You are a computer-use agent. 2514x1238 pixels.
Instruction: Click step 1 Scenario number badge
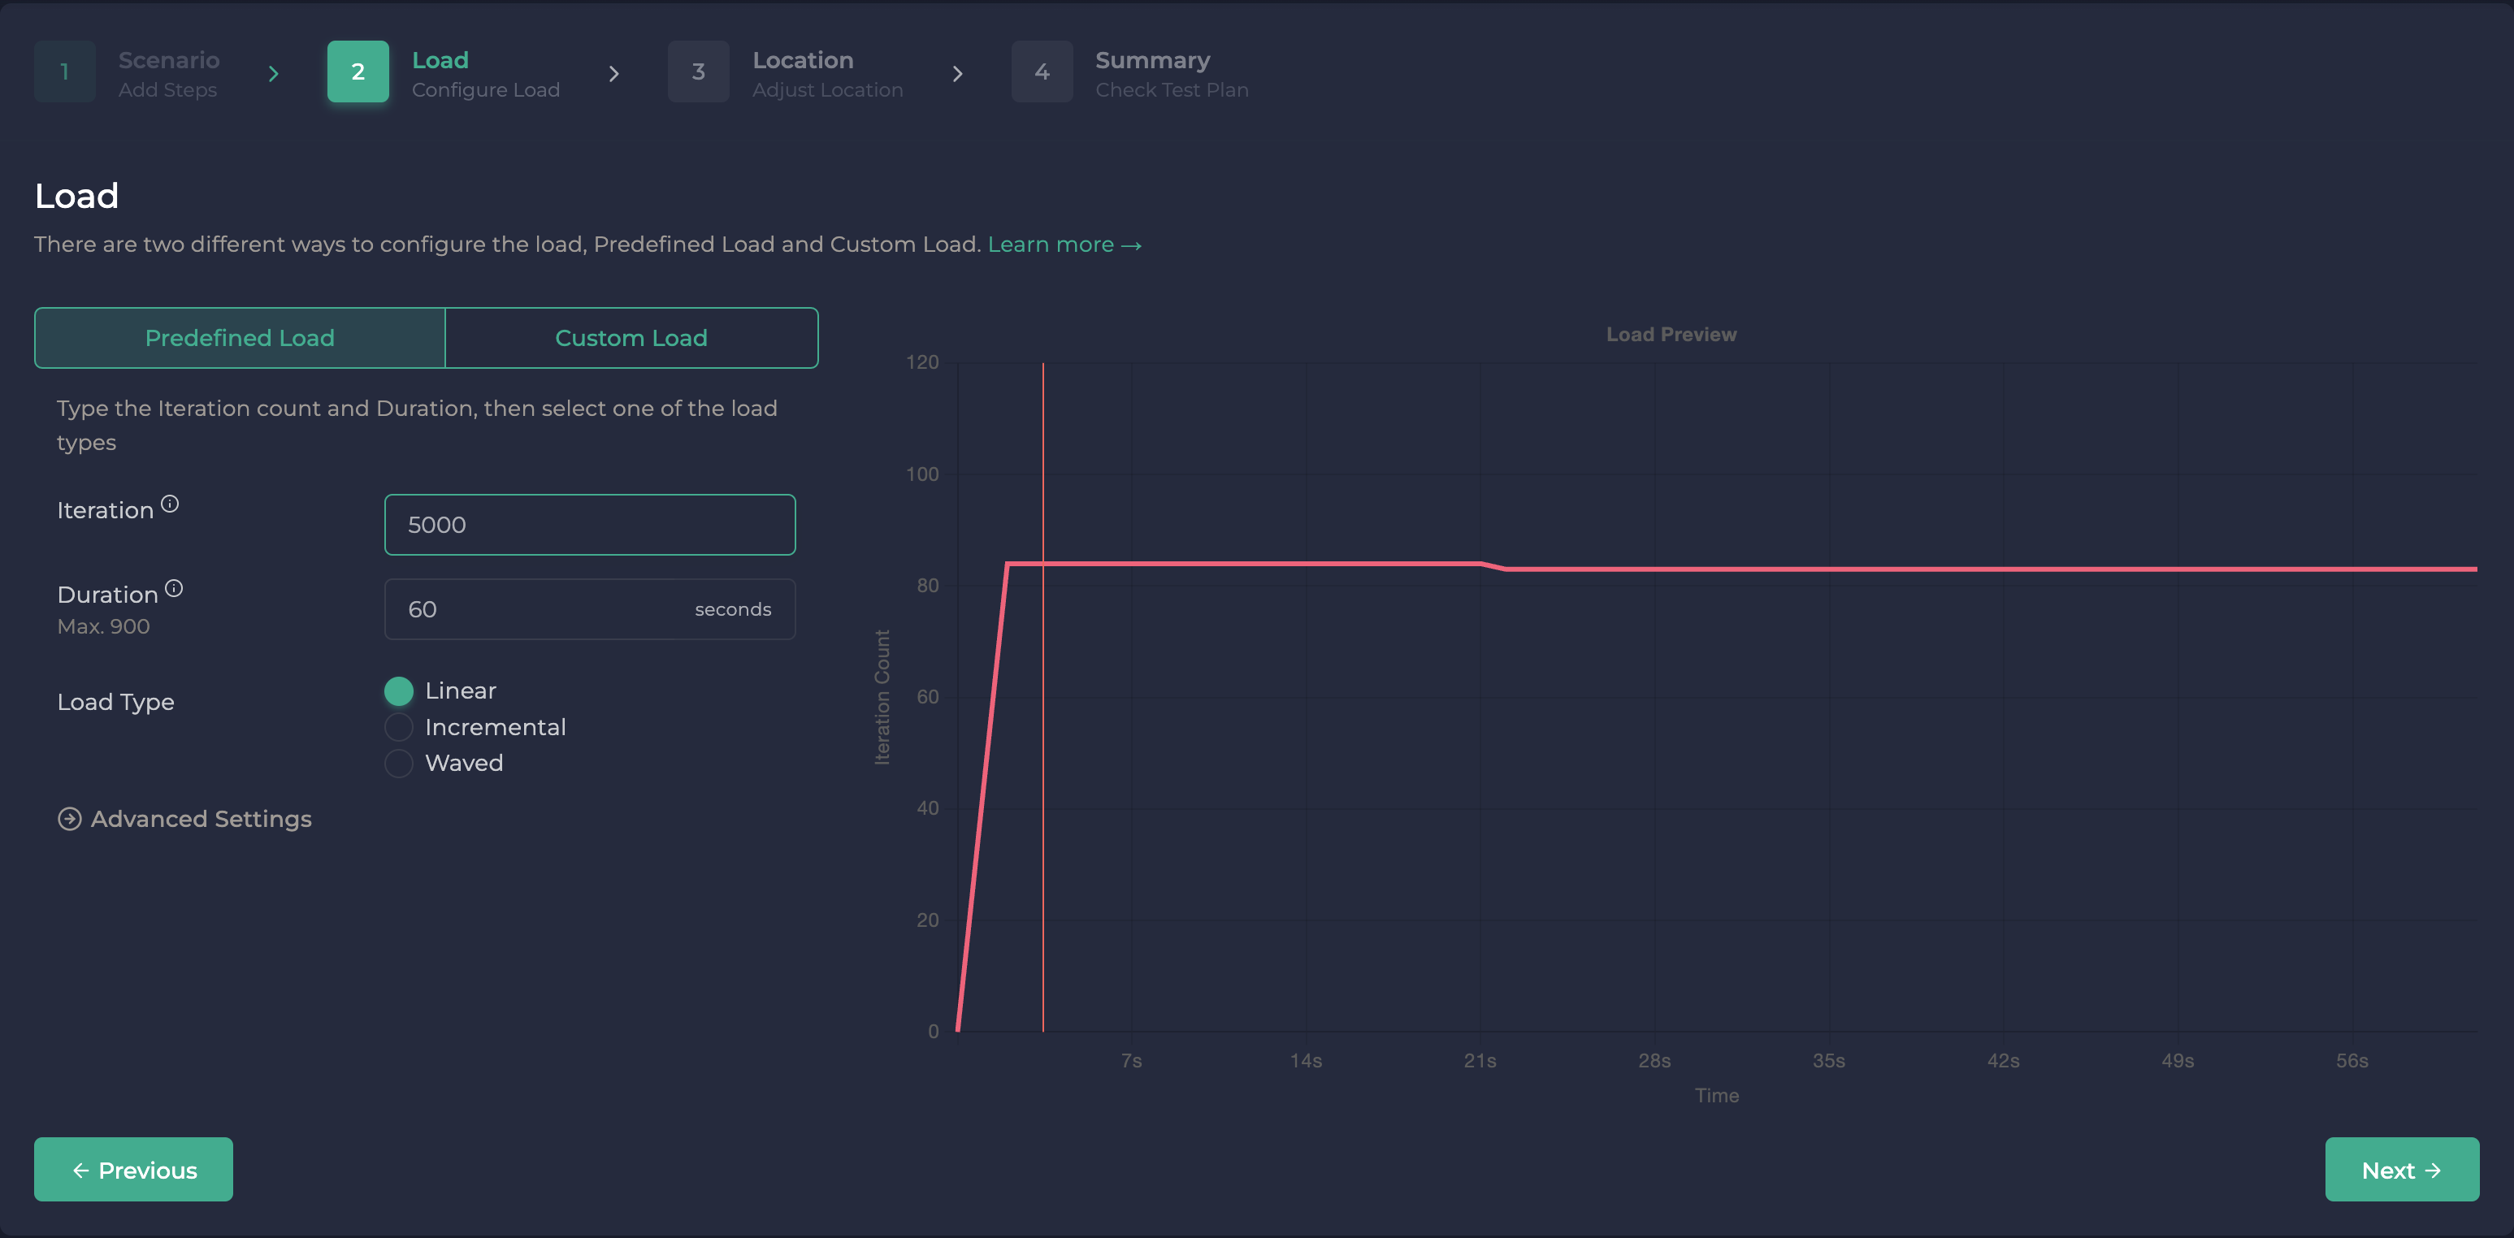64,72
